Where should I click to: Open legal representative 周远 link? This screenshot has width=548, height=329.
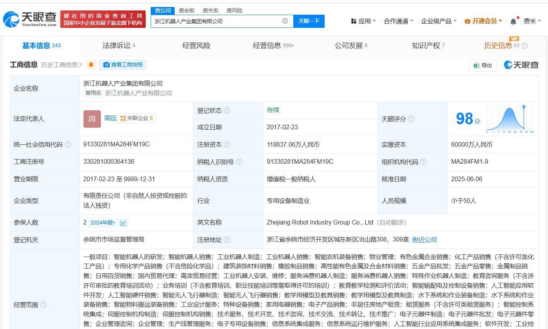coord(110,118)
